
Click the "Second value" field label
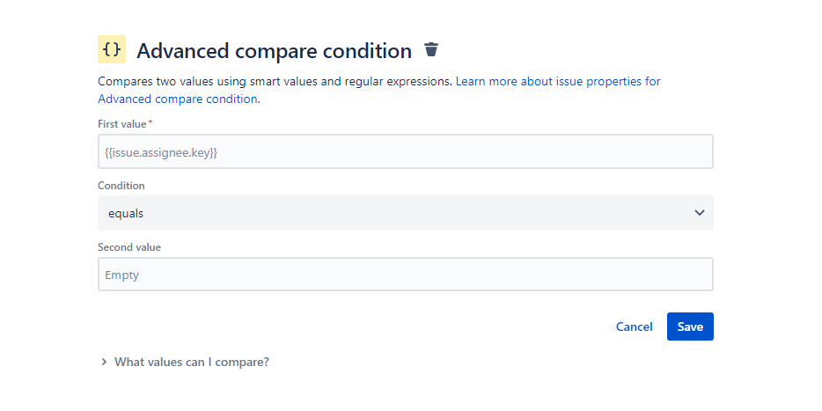[128, 247]
